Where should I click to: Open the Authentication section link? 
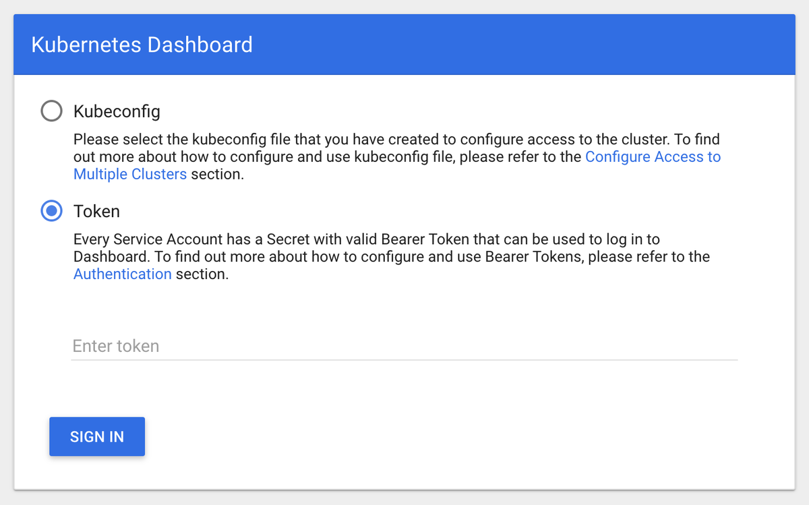coord(122,274)
